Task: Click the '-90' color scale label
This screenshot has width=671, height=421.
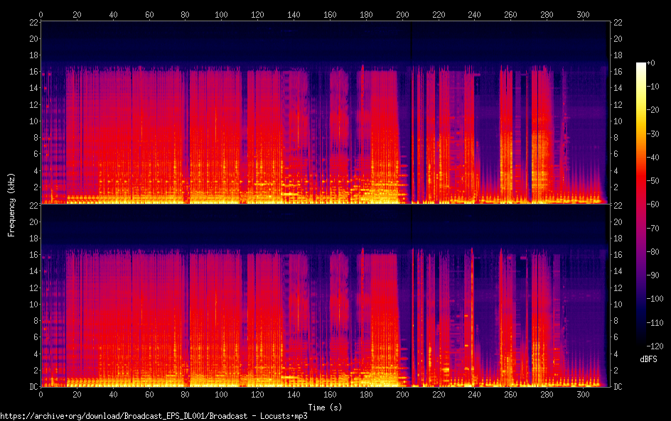Action: pos(653,275)
